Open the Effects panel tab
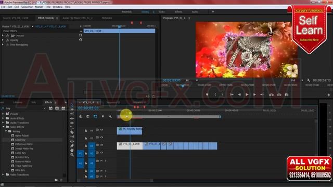333x187 pixels. pyautogui.click(x=48, y=102)
